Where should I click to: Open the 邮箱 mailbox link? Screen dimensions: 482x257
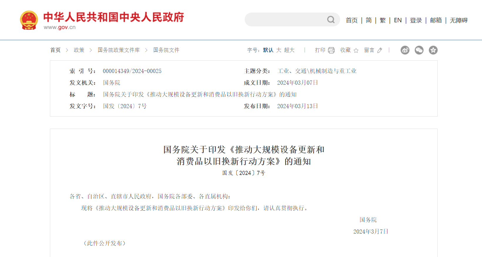(x=436, y=20)
